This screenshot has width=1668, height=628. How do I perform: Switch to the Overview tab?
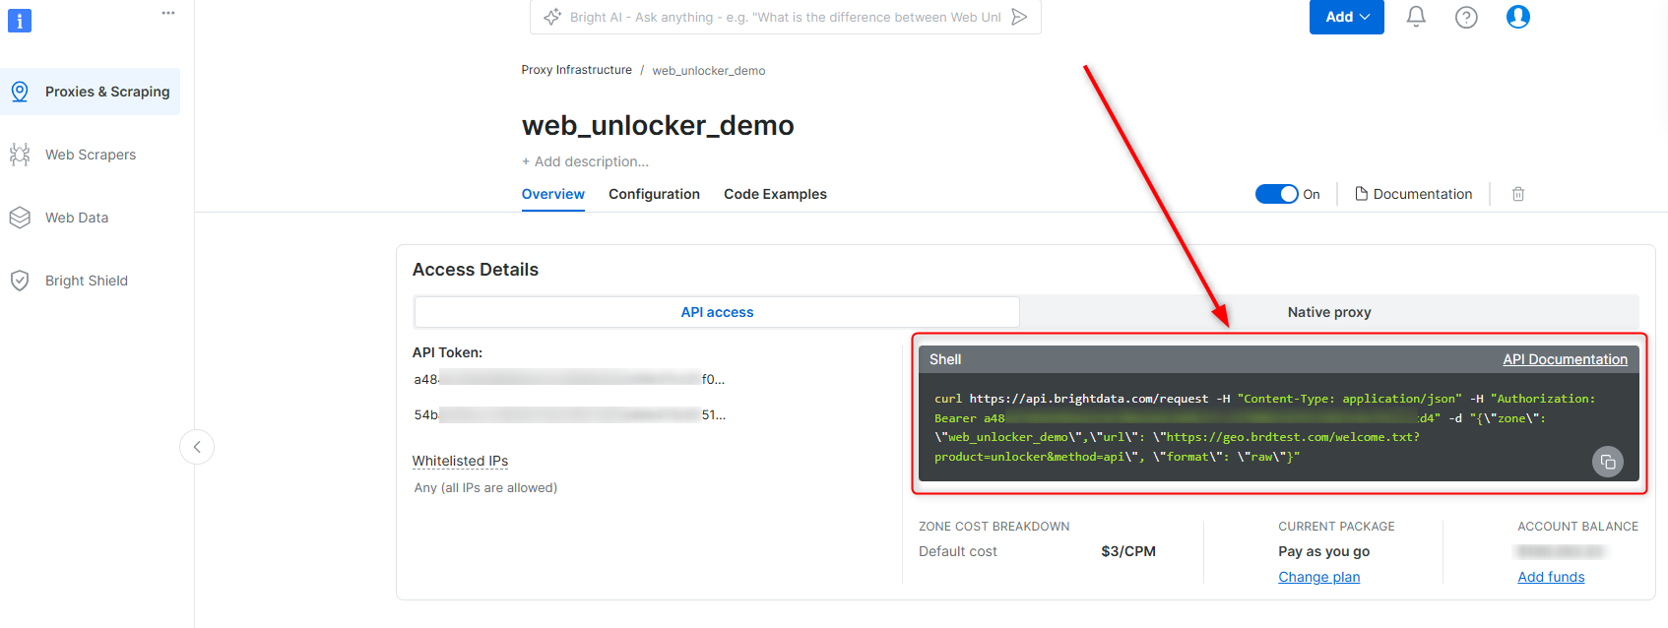[x=553, y=194]
